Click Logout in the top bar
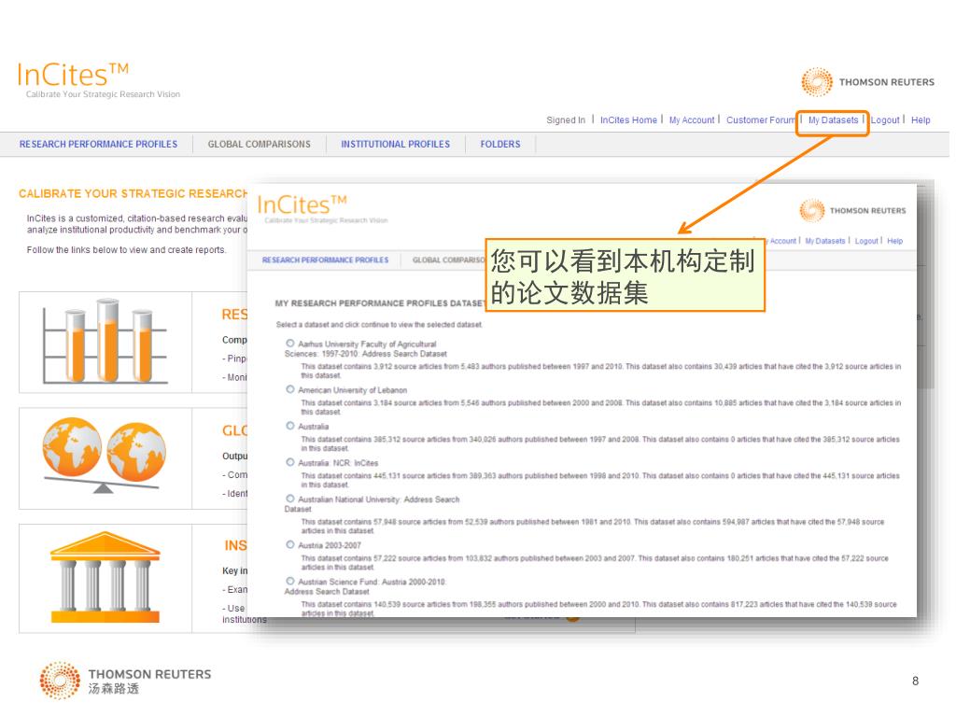This screenshot has height=717, width=956. [885, 120]
